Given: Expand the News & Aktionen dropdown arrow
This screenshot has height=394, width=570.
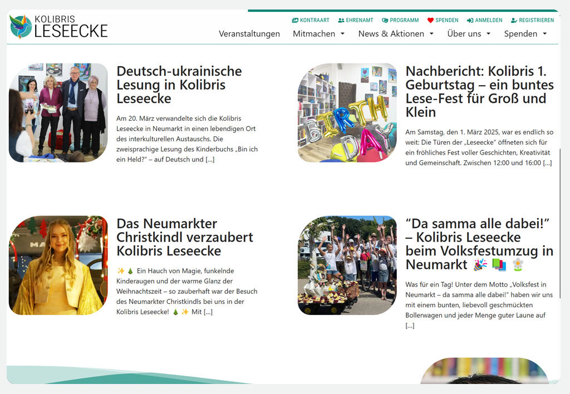Looking at the screenshot, I should coord(431,34).
